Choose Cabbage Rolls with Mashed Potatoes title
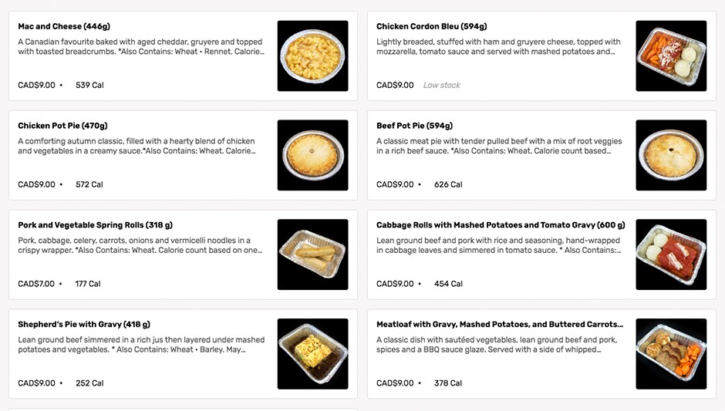The width and height of the screenshot is (725, 411). pos(501,225)
